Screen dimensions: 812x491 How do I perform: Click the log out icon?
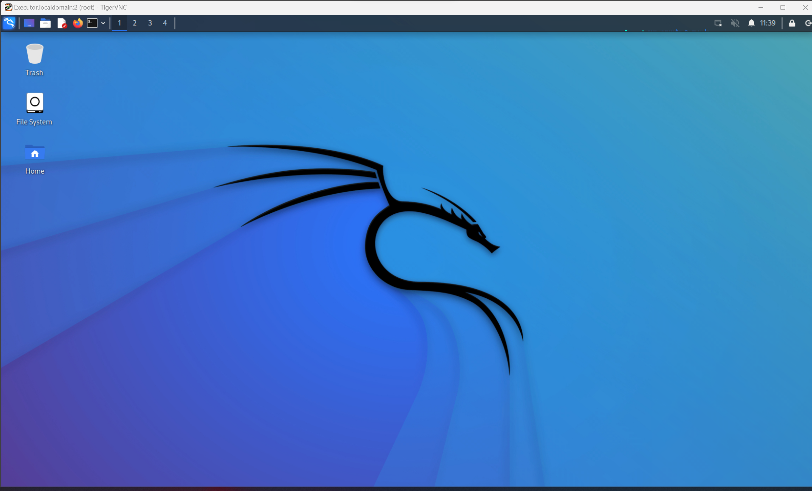coord(808,23)
